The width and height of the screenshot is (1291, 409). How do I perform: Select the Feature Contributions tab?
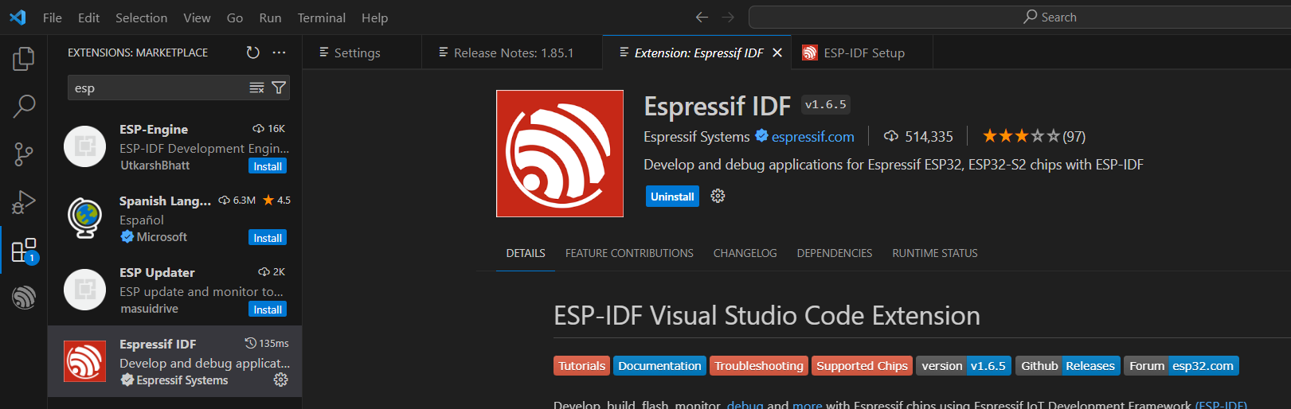click(629, 253)
